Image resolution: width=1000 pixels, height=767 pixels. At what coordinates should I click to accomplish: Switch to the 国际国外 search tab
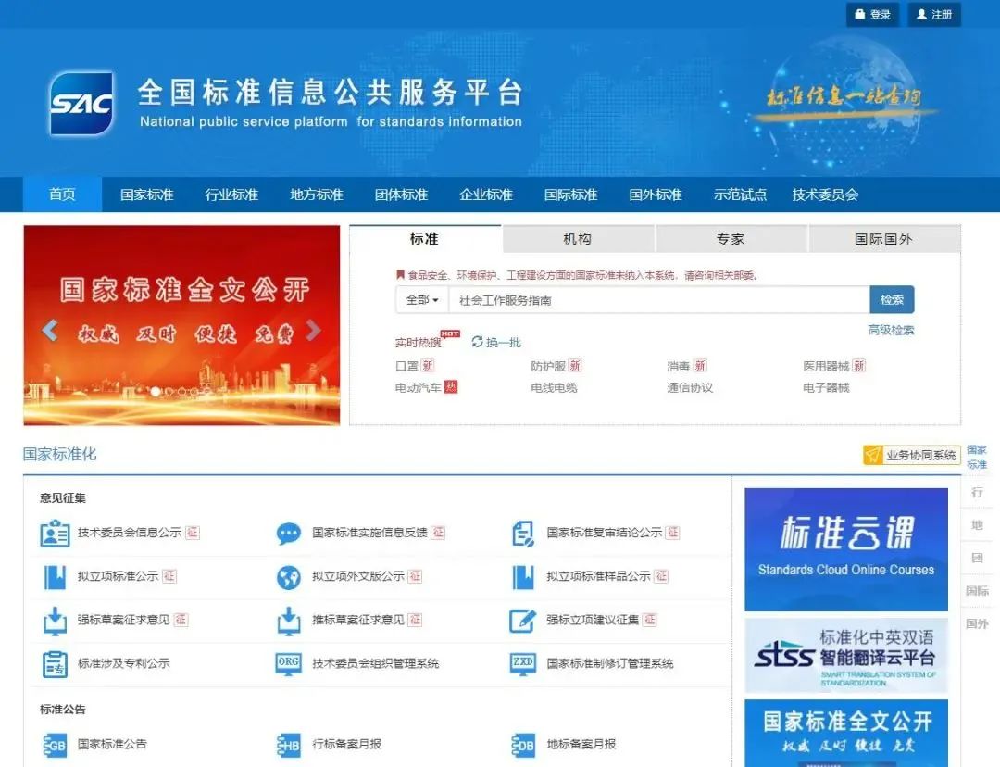[x=884, y=239]
